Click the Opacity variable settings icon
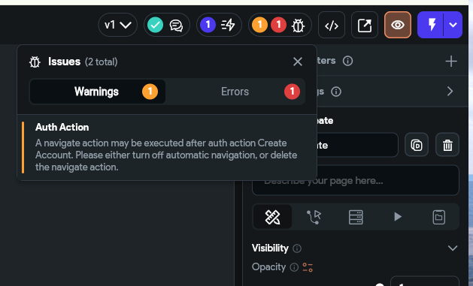473x286 pixels. pos(308,267)
